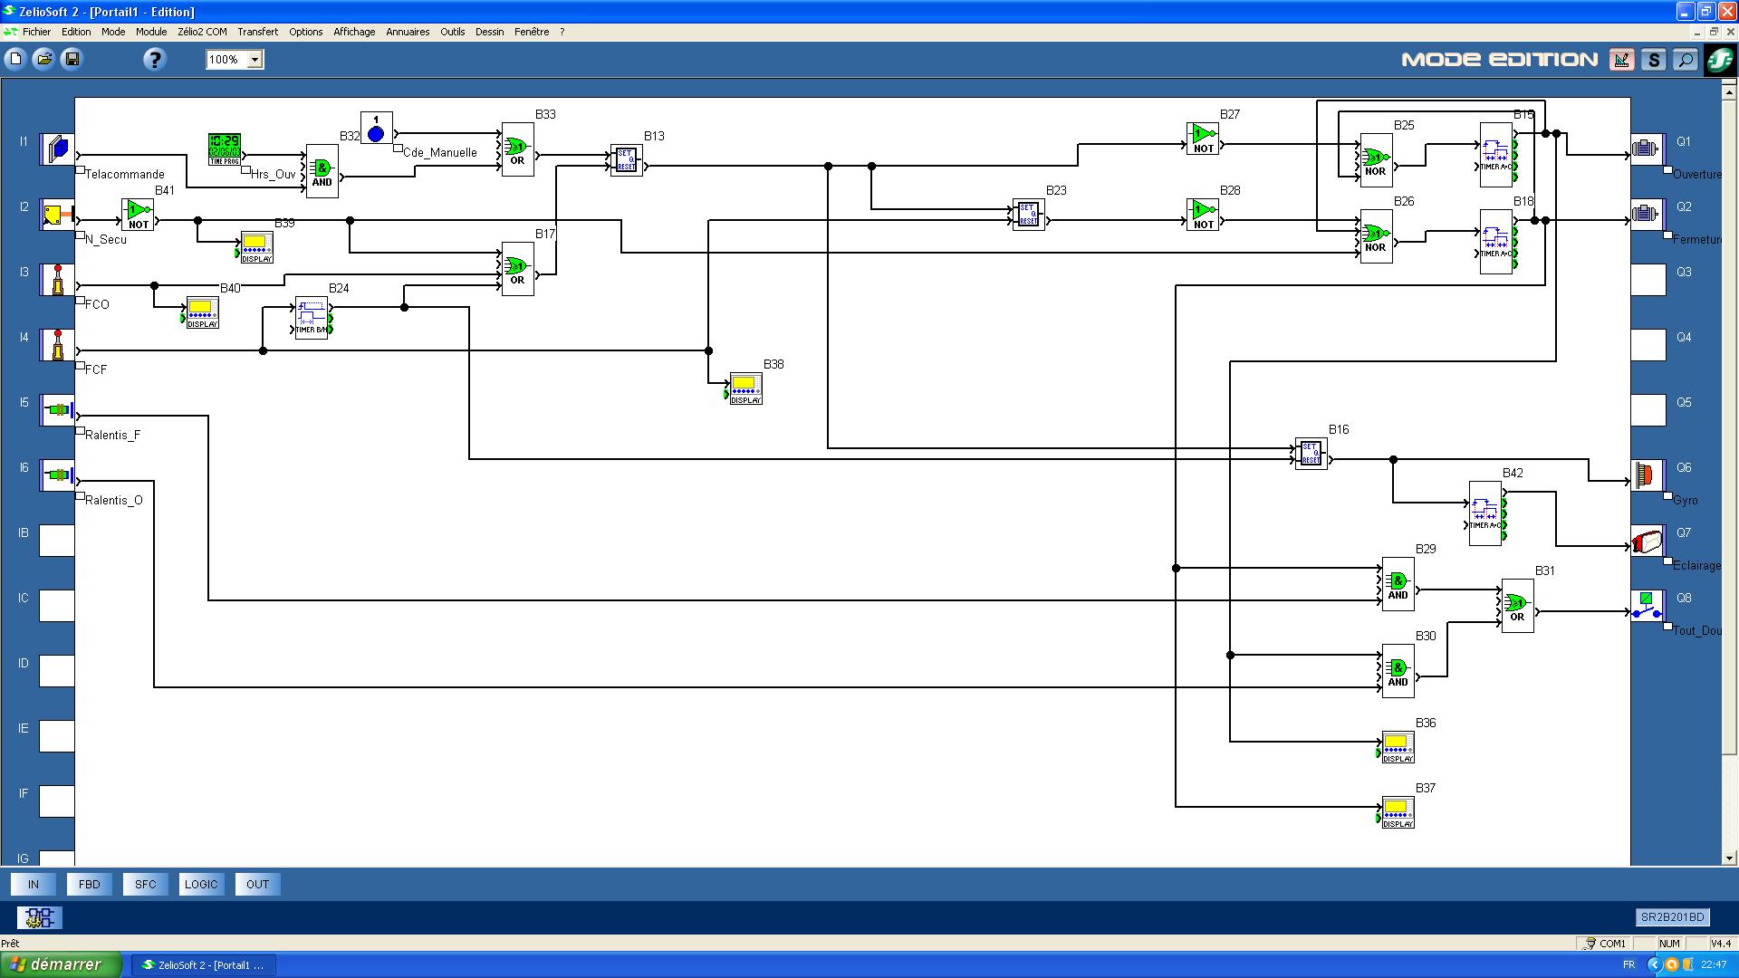Select the B41 NOT gate block

[x=138, y=215]
